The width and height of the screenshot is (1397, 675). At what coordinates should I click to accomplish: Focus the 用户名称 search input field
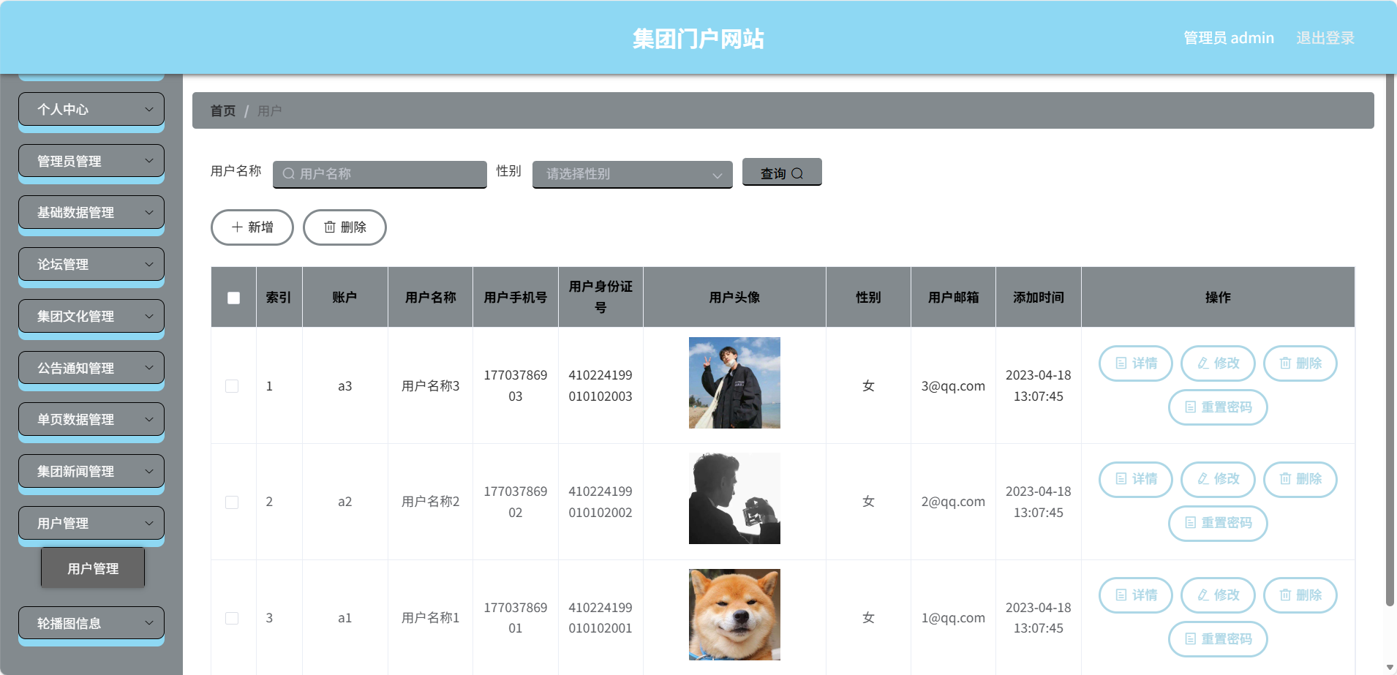(380, 174)
